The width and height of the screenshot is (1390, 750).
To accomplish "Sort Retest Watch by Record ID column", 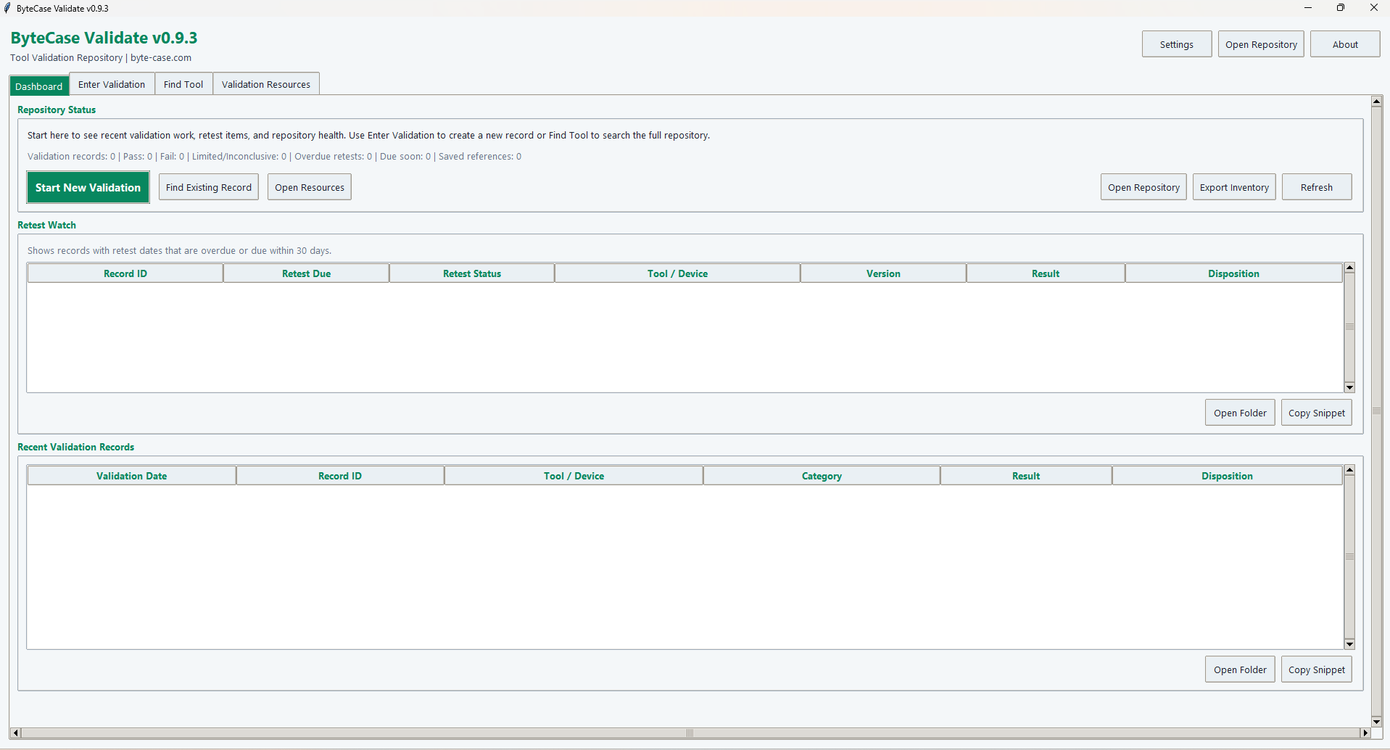I will (x=125, y=273).
